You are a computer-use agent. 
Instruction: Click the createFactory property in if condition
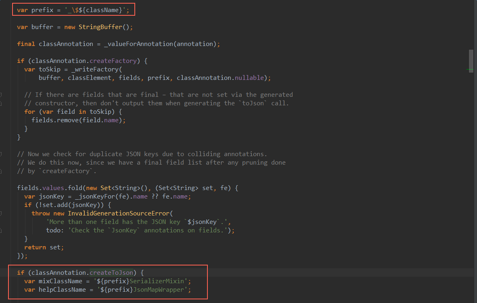(113, 61)
